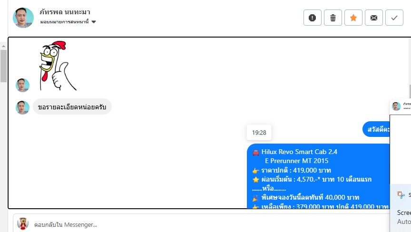Mark conversation done with checkmark icon

click(x=394, y=18)
